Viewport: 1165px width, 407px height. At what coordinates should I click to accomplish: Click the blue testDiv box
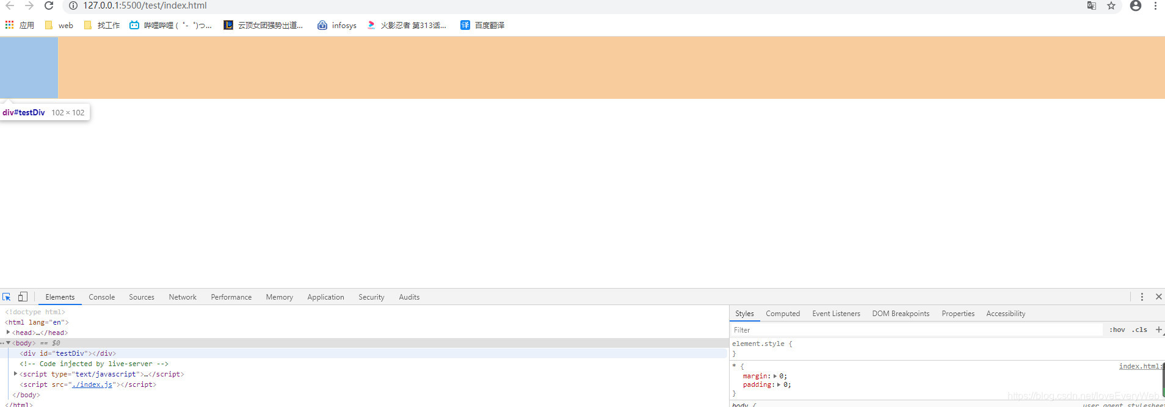[29, 68]
